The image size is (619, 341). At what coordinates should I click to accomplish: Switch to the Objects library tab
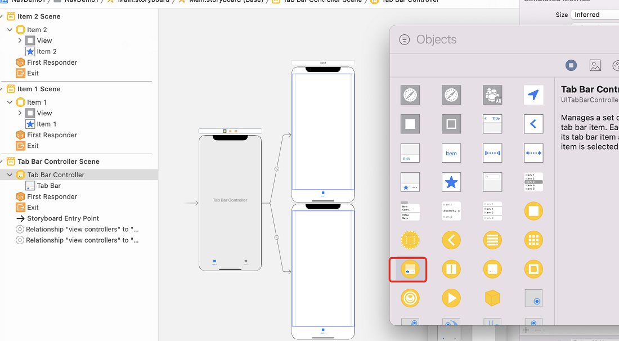[x=571, y=65]
